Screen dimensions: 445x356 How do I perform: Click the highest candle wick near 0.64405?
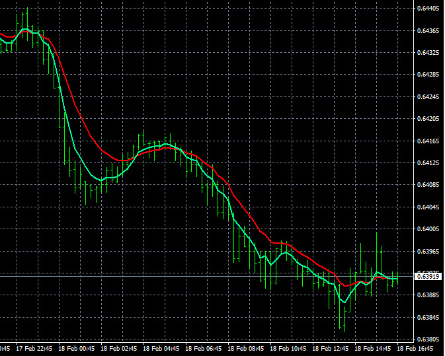[x=26, y=11]
